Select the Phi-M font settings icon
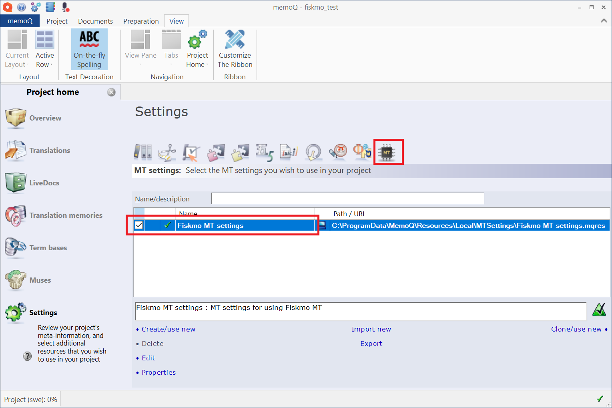Image resolution: width=612 pixels, height=408 pixels. (362, 152)
